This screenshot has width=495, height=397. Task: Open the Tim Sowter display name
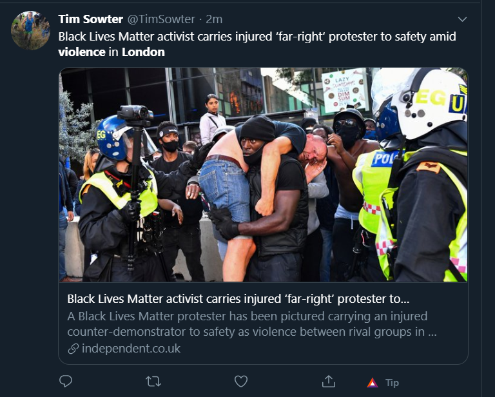91,19
